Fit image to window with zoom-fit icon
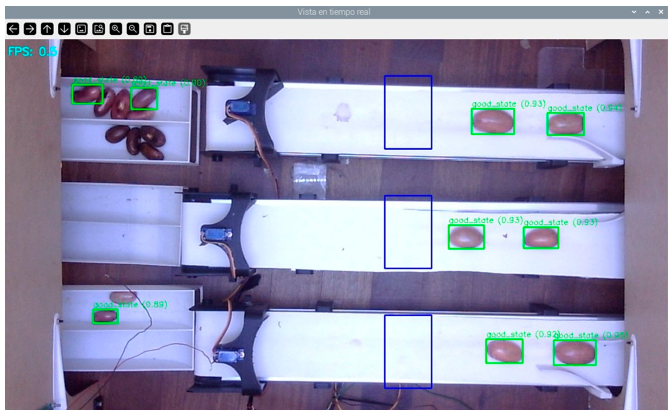 point(98,29)
